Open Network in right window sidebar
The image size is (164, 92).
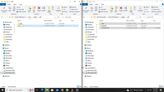[x=89, y=76]
